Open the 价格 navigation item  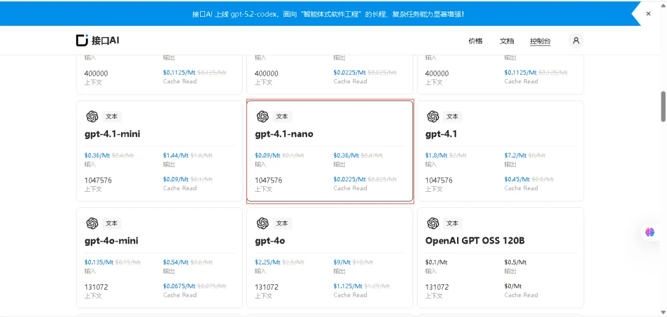[x=475, y=41]
